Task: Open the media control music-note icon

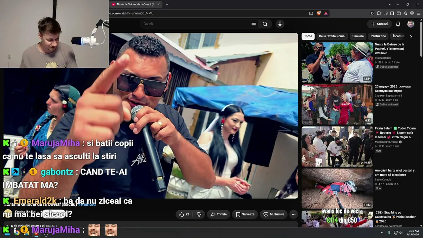Action: coord(385,13)
